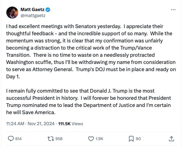The width and height of the screenshot is (184, 147).
Task: Bookmark the post with the bookmark icon
Action: click(x=131, y=139)
